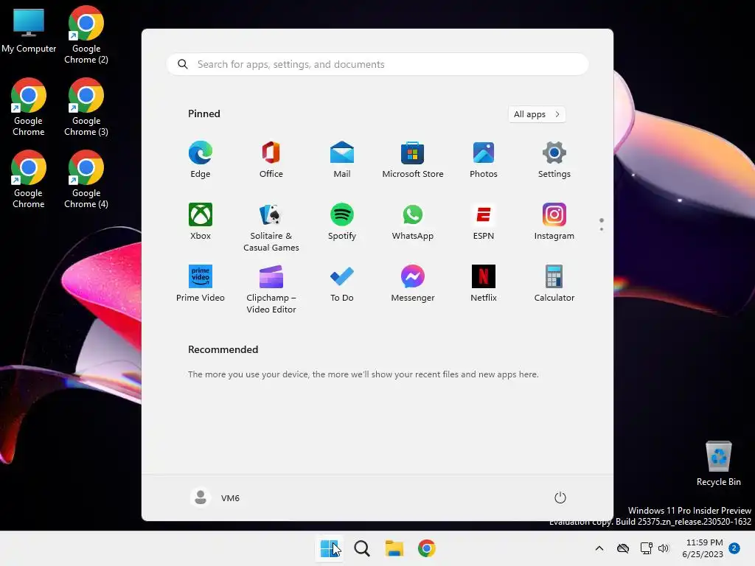
Task: Select the Google Chrome (3) desktop shortcut
Action: [x=86, y=107]
